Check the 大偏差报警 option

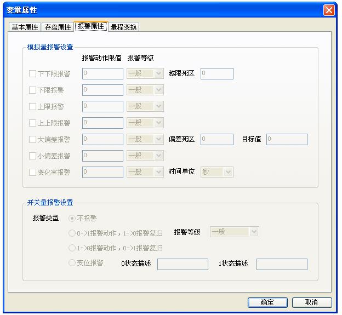[33, 140]
